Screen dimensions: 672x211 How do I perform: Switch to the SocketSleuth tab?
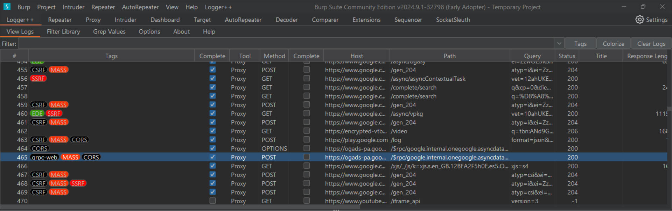[453, 20]
